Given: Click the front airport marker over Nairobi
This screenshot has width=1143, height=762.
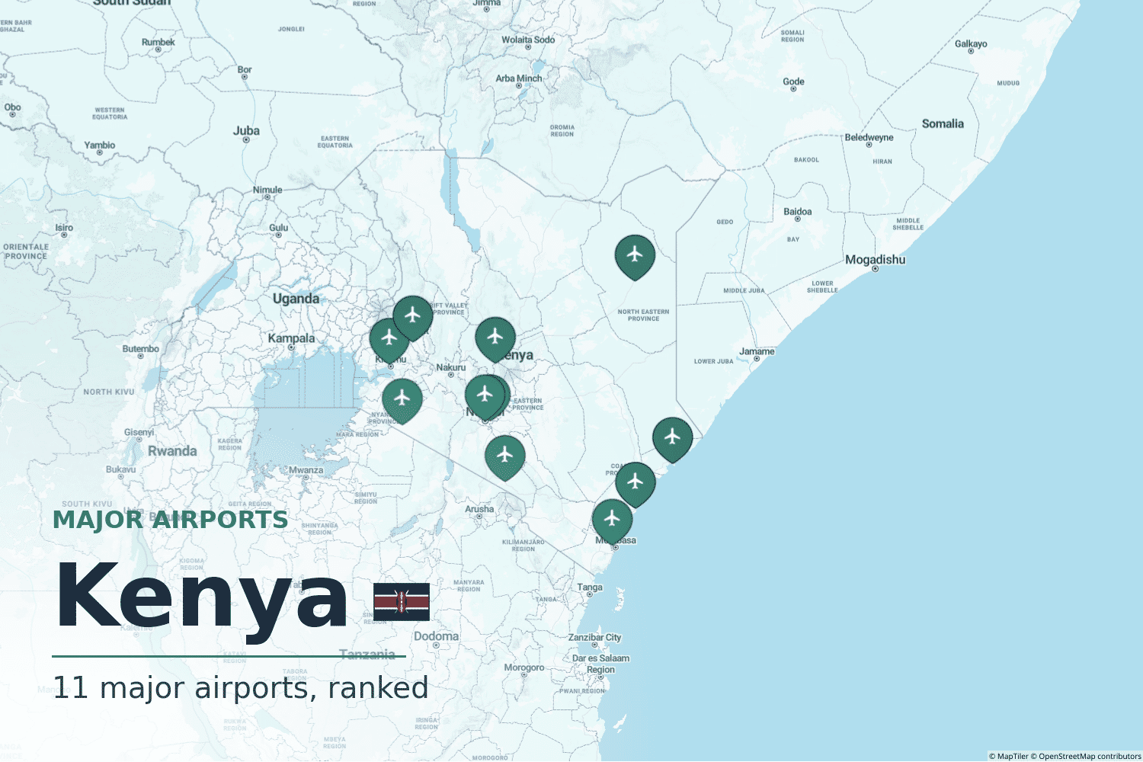Looking at the screenshot, I should pos(485,397).
